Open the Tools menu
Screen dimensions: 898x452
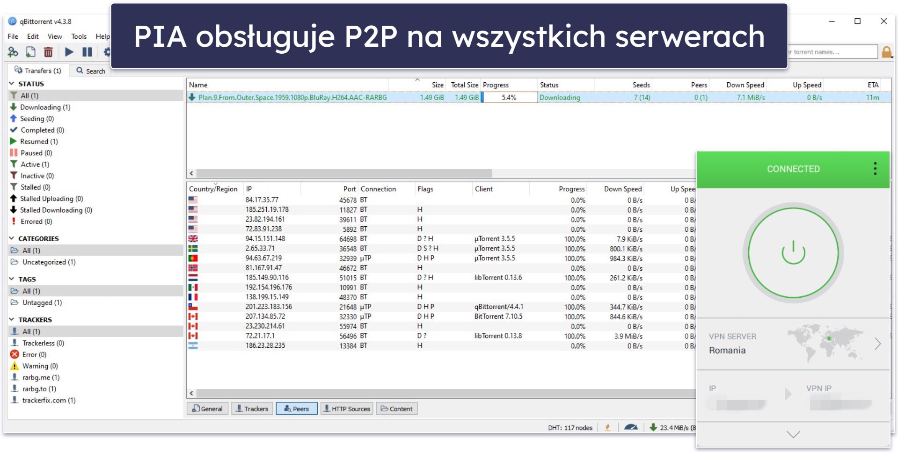click(x=79, y=36)
